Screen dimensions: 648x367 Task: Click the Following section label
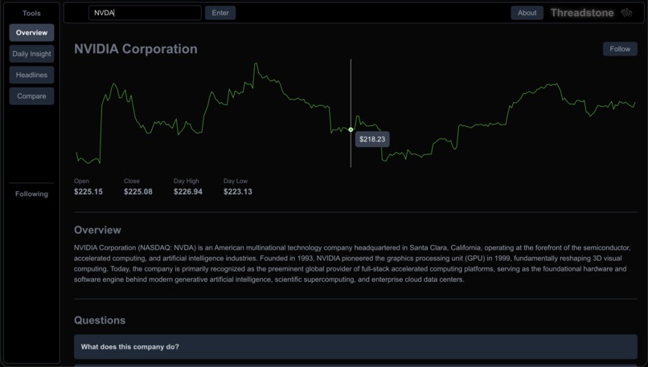[x=31, y=194]
